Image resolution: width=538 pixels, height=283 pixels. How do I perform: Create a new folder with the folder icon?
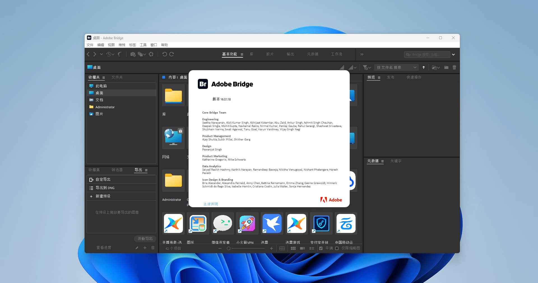pos(446,67)
